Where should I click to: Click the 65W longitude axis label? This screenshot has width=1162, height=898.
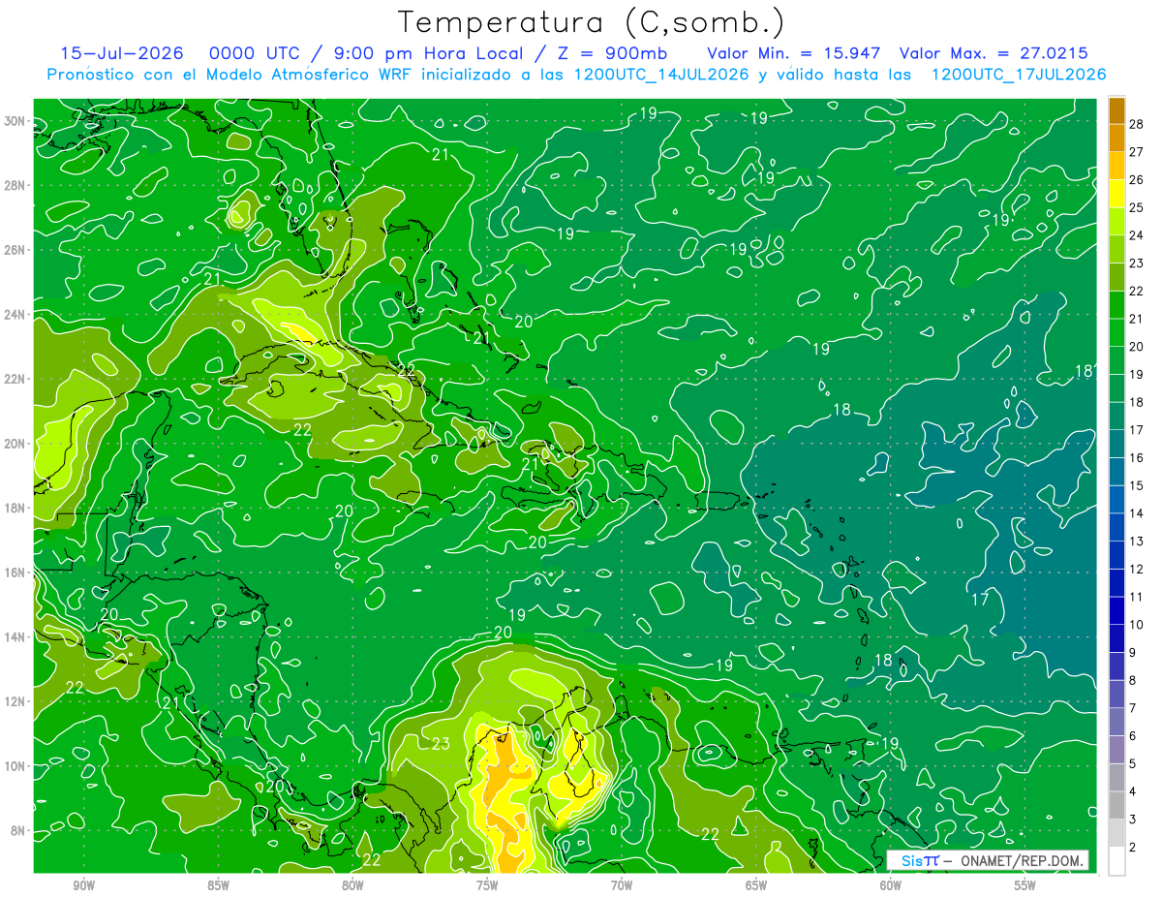[756, 885]
